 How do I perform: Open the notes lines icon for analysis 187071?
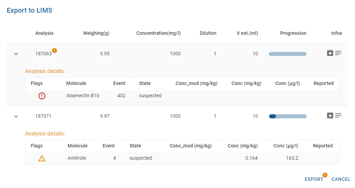(338, 115)
